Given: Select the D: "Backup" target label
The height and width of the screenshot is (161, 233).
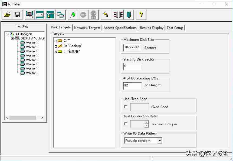Looking at the screenshot, I should coord(73,46).
